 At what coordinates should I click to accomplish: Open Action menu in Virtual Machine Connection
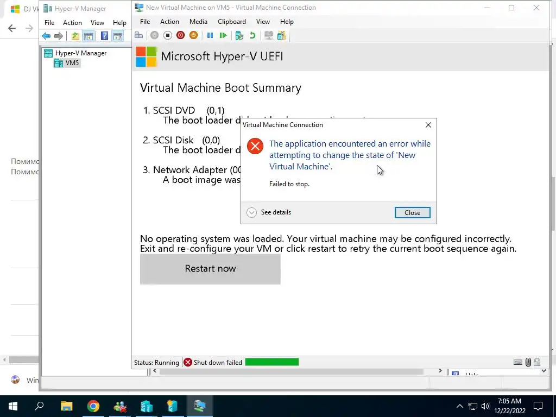(x=169, y=22)
